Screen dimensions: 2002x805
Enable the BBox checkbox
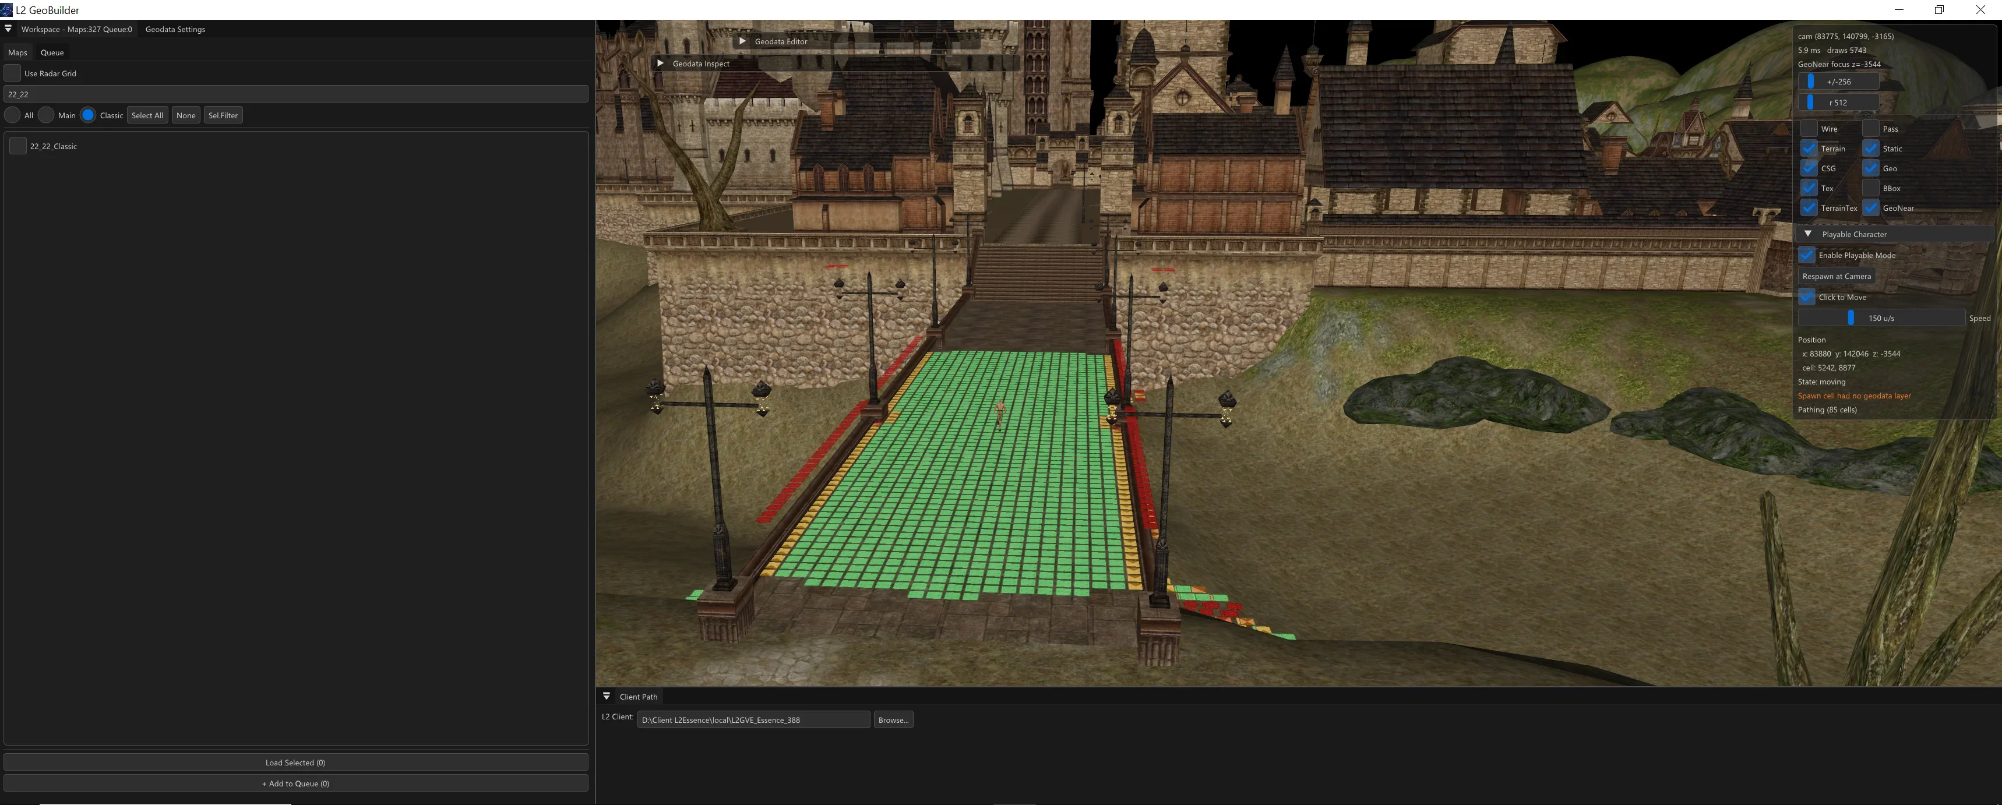(1871, 188)
